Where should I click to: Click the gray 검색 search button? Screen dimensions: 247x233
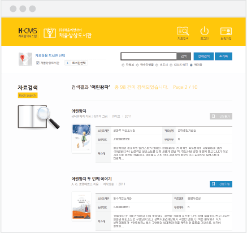(184, 56)
